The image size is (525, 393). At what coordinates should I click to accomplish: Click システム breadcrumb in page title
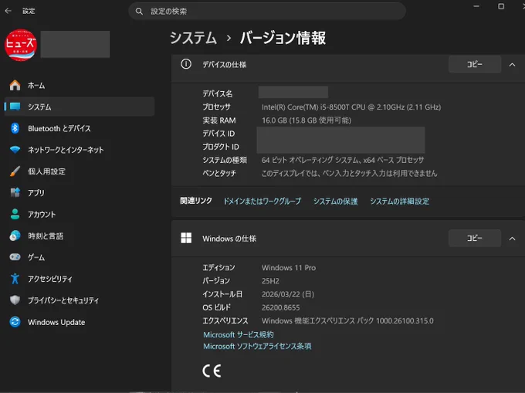tap(193, 38)
